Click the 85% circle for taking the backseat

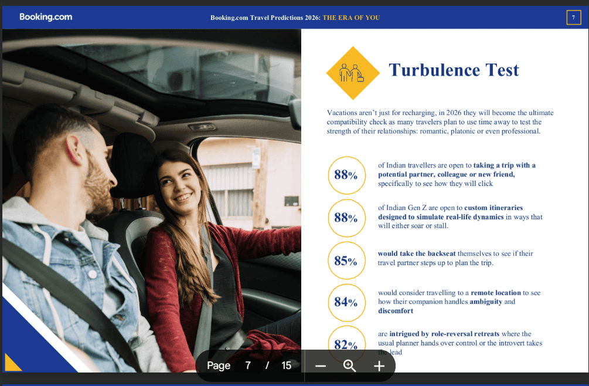point(346,260)
